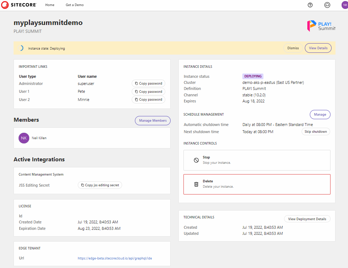The height and width of the screenshot is (268, 348).
Task: Select Home in the top navigation
Action: click(x=50, y=5)
